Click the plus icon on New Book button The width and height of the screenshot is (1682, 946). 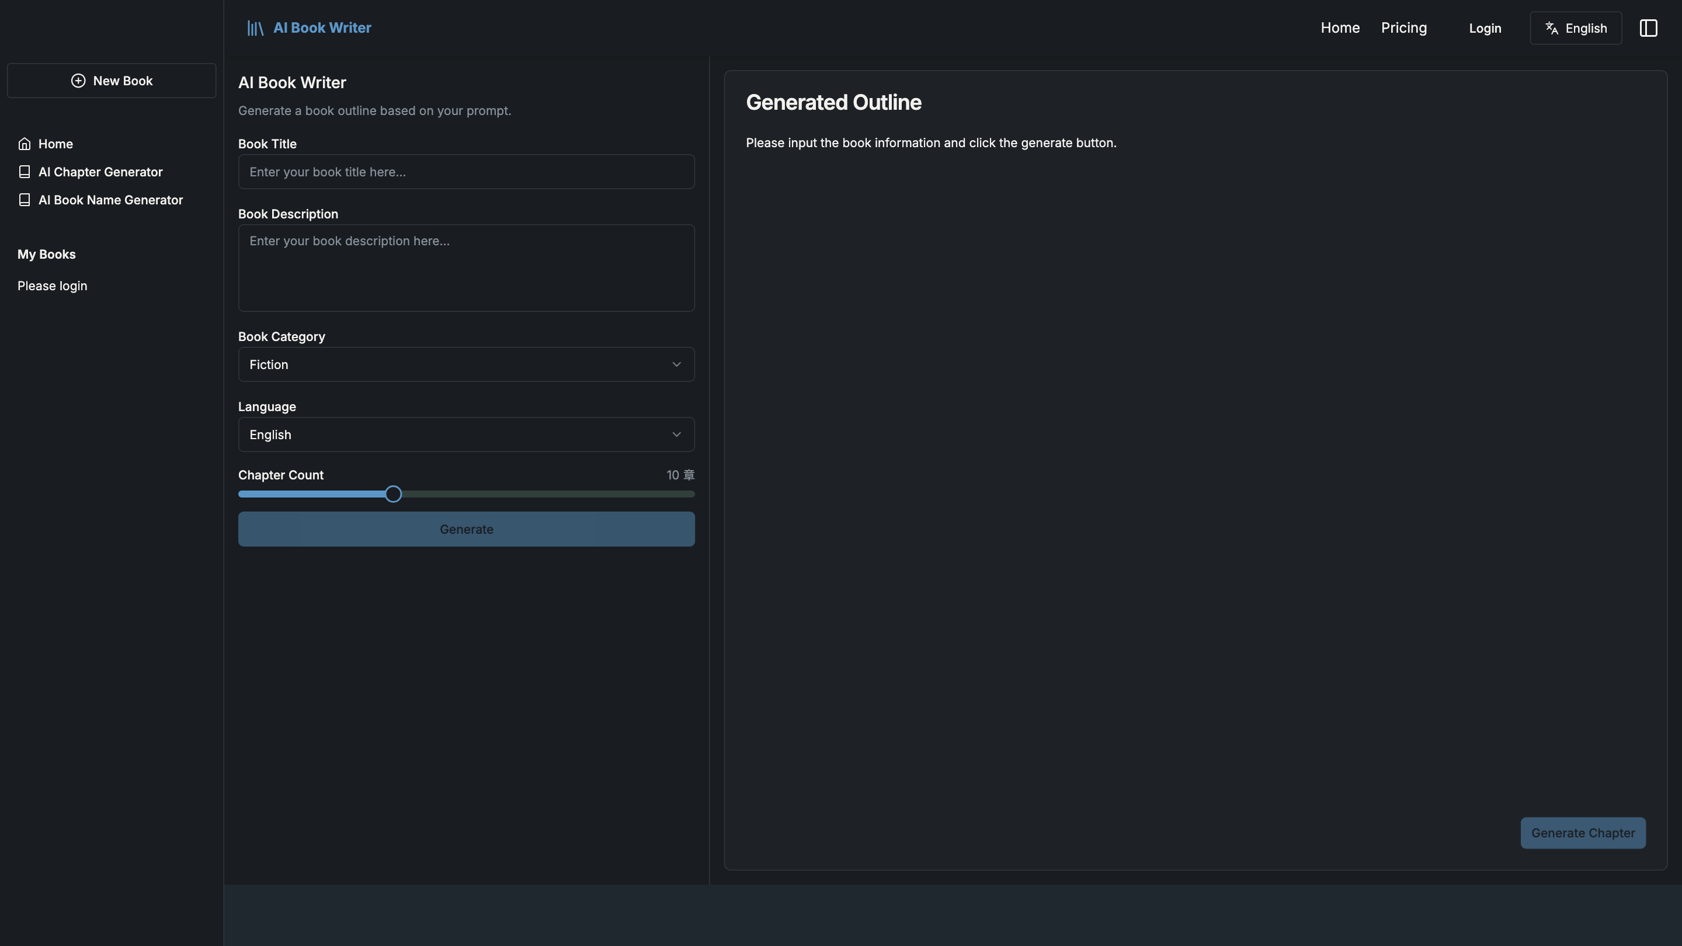tap(78, 81)
